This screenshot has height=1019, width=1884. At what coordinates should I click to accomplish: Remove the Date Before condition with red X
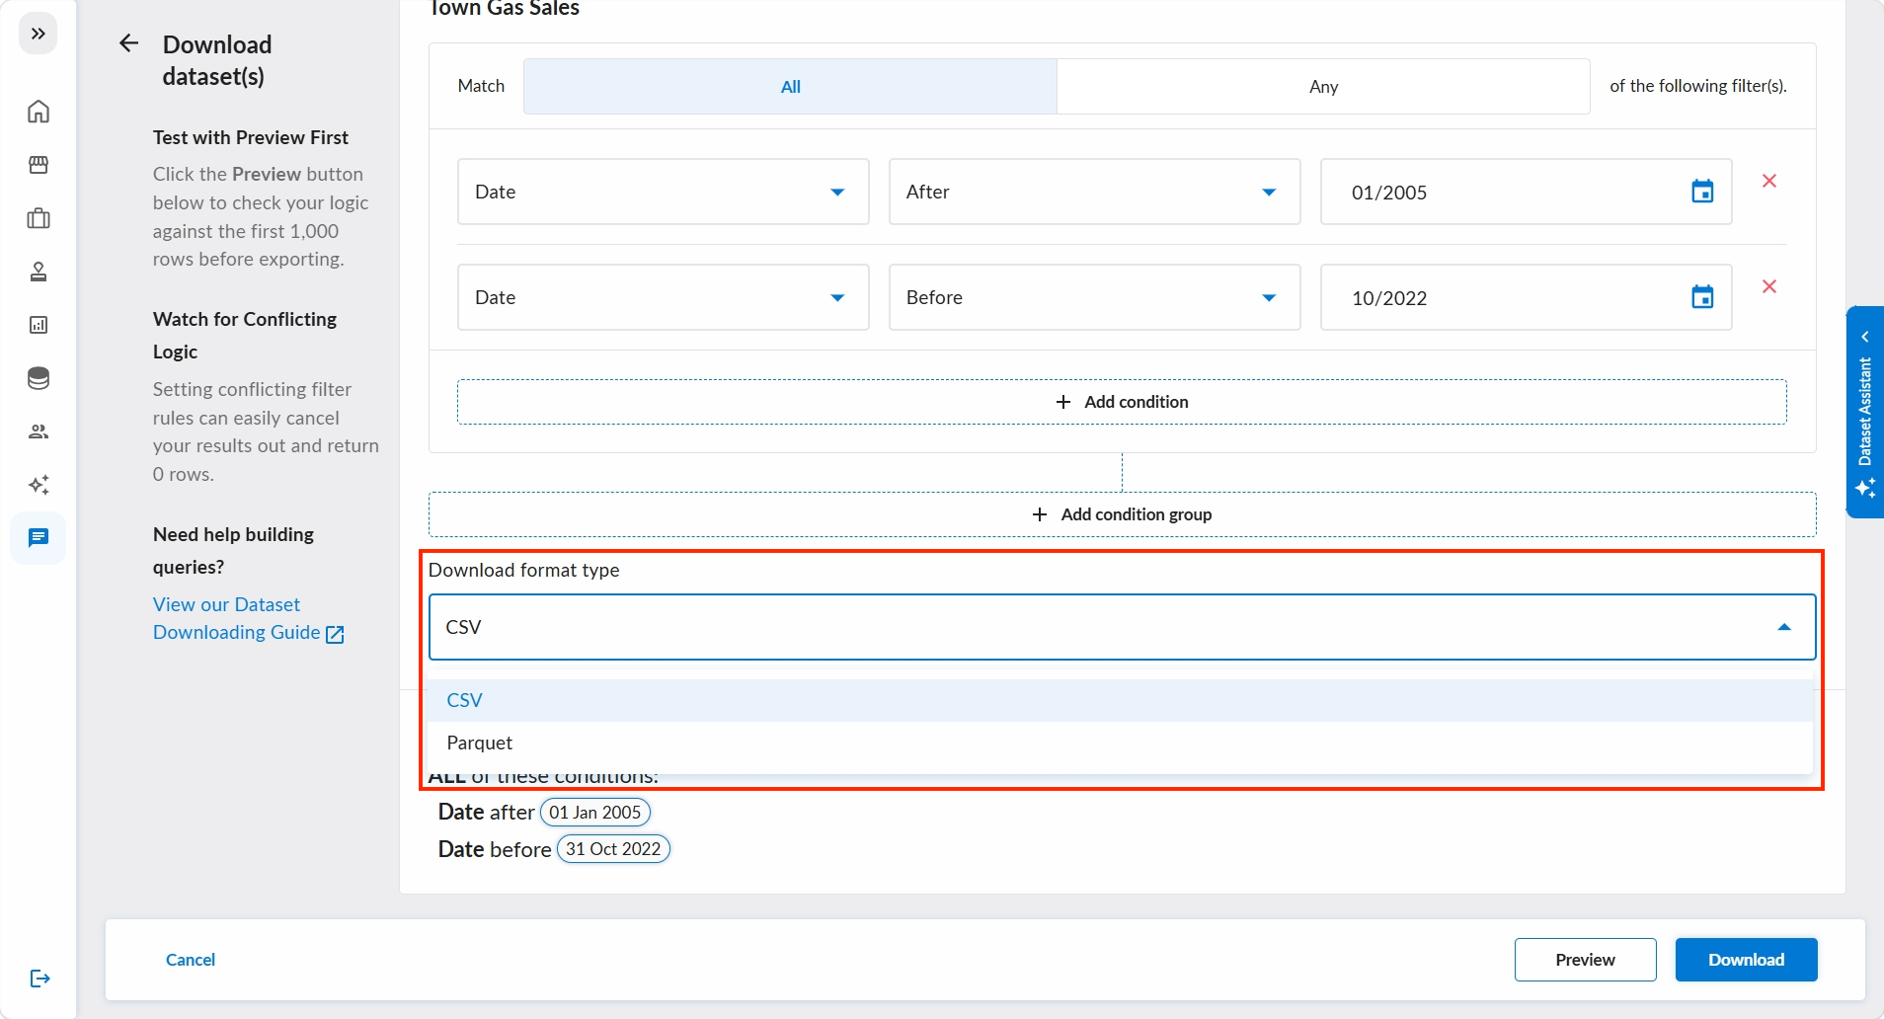pos(1769,286)
